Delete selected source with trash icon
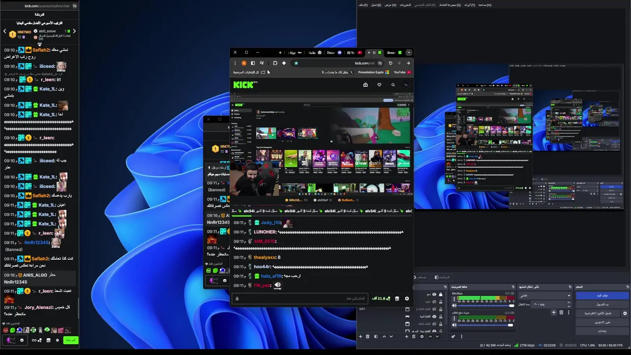 point(414,336)
